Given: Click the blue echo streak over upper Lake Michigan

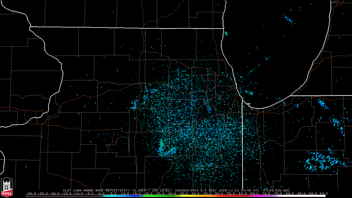Looking at the screenshot, I should (x=288, y=19).
